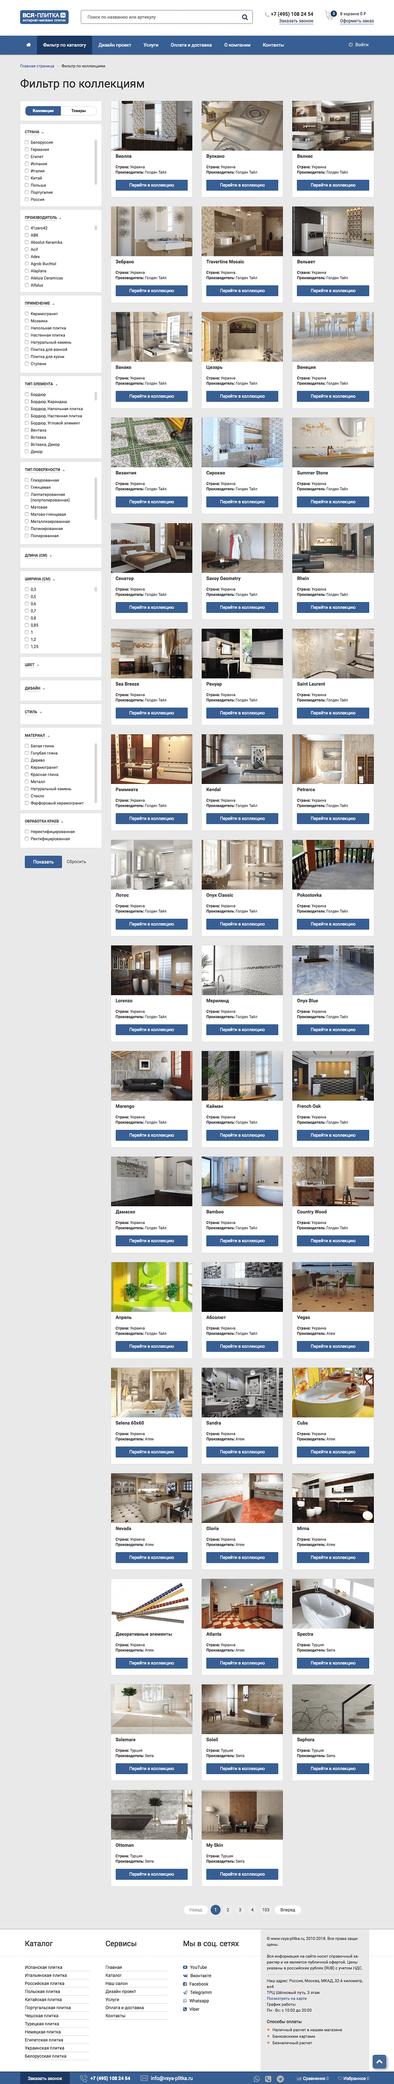Expand the СТИЛЬ filter section
This screenshot has width=394, height=2084.
(33, 712)
